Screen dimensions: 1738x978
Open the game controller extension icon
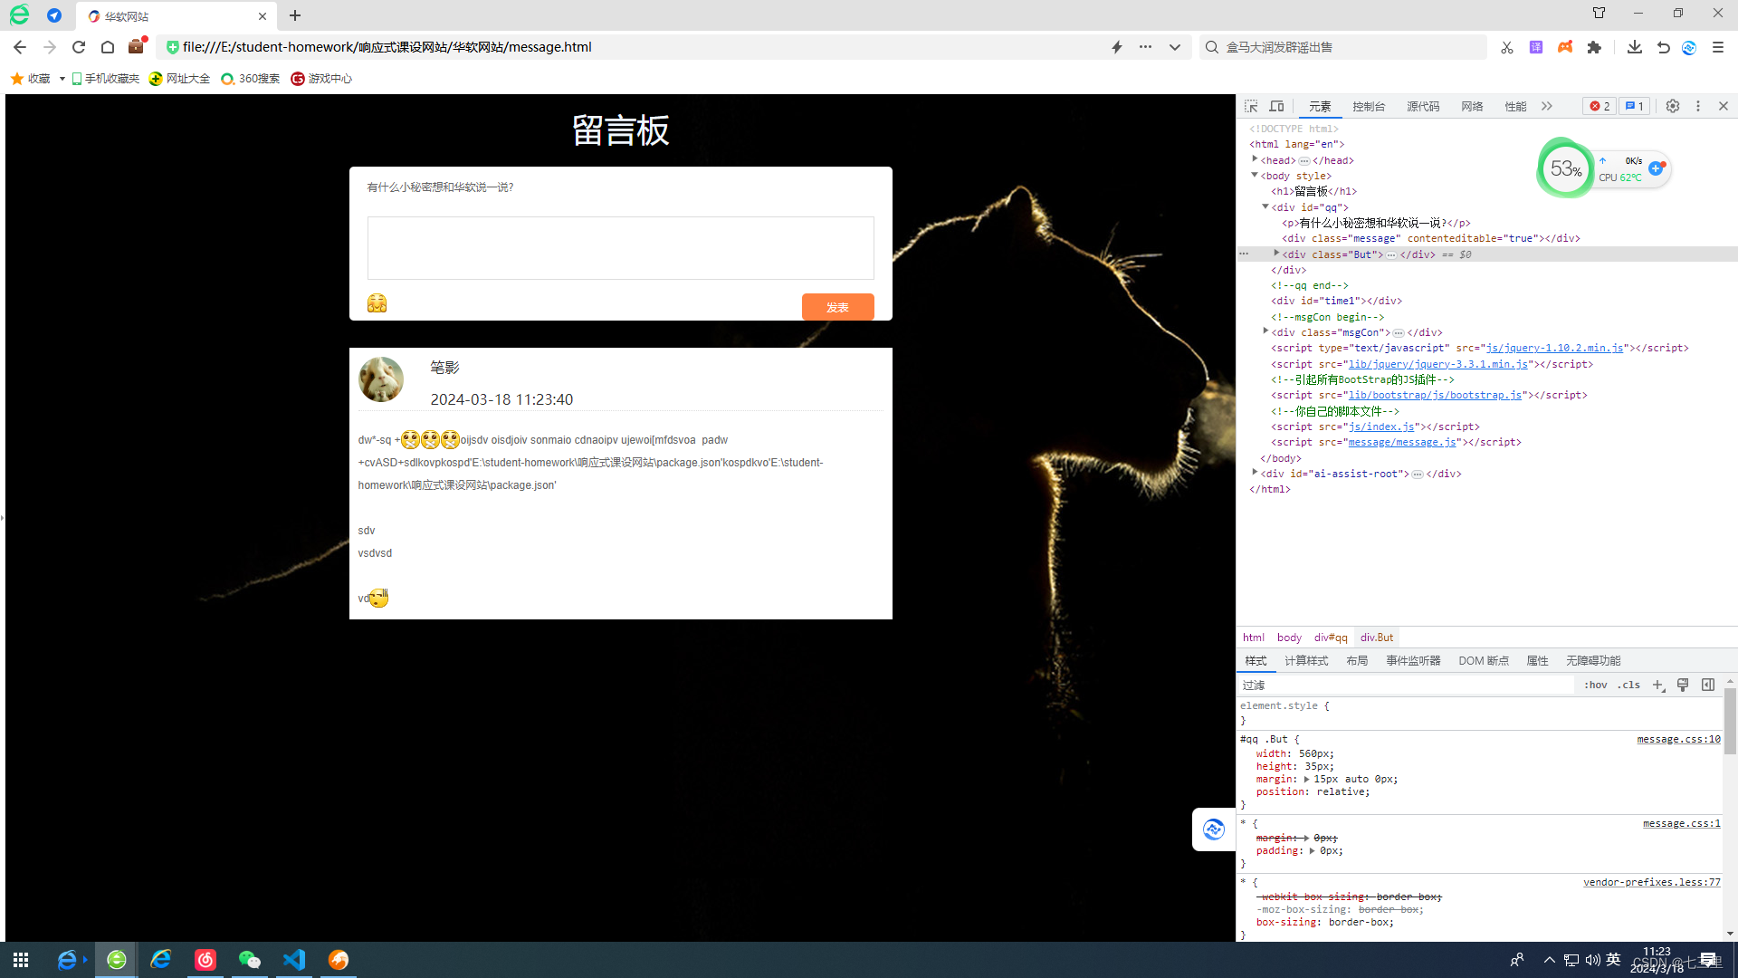coord(1565,47)
